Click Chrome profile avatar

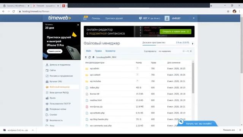coord(234,11)
